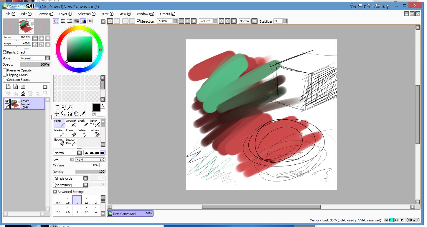
Task: Select the Water Color tool
Action: coord(95,123)
